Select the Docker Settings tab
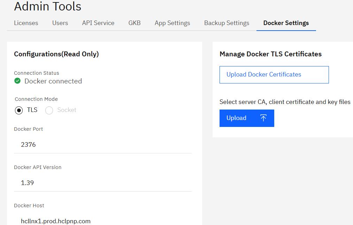Image resolution: width=353 pixels, height=225 pixels. pos(286,23)
